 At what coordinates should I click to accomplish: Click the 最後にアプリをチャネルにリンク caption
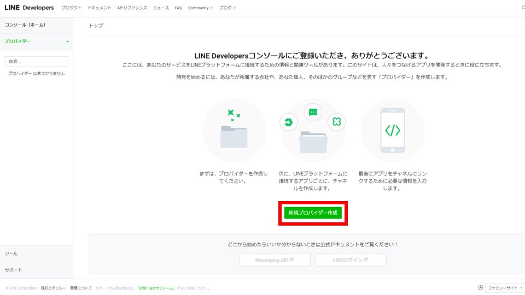click(x=393, y=181)
